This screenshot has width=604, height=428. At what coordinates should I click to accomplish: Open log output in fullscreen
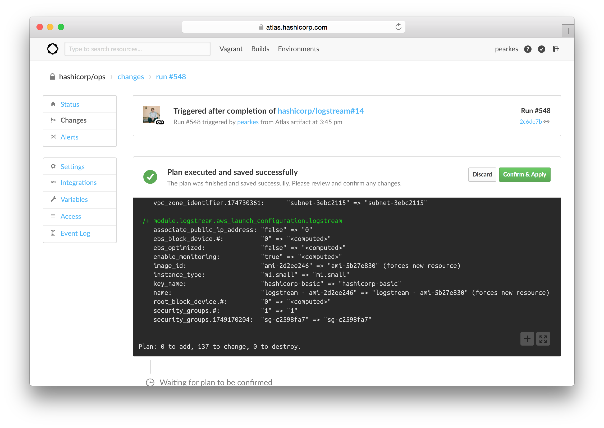(543, 339)
